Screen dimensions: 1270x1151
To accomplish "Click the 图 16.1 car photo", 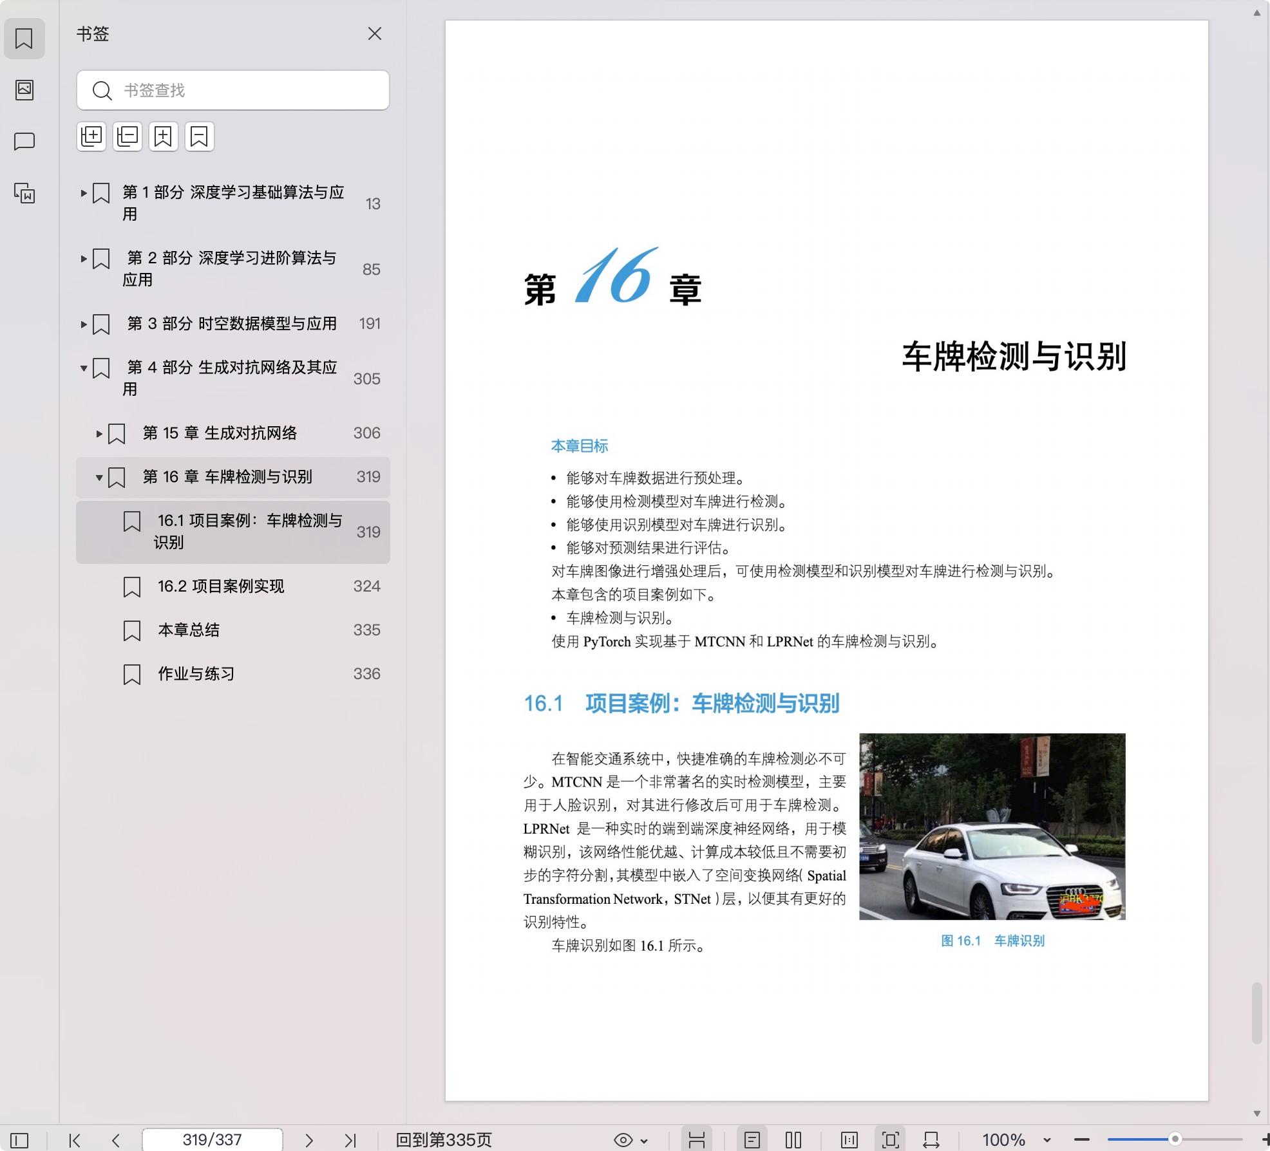I will tap(992, 827).
